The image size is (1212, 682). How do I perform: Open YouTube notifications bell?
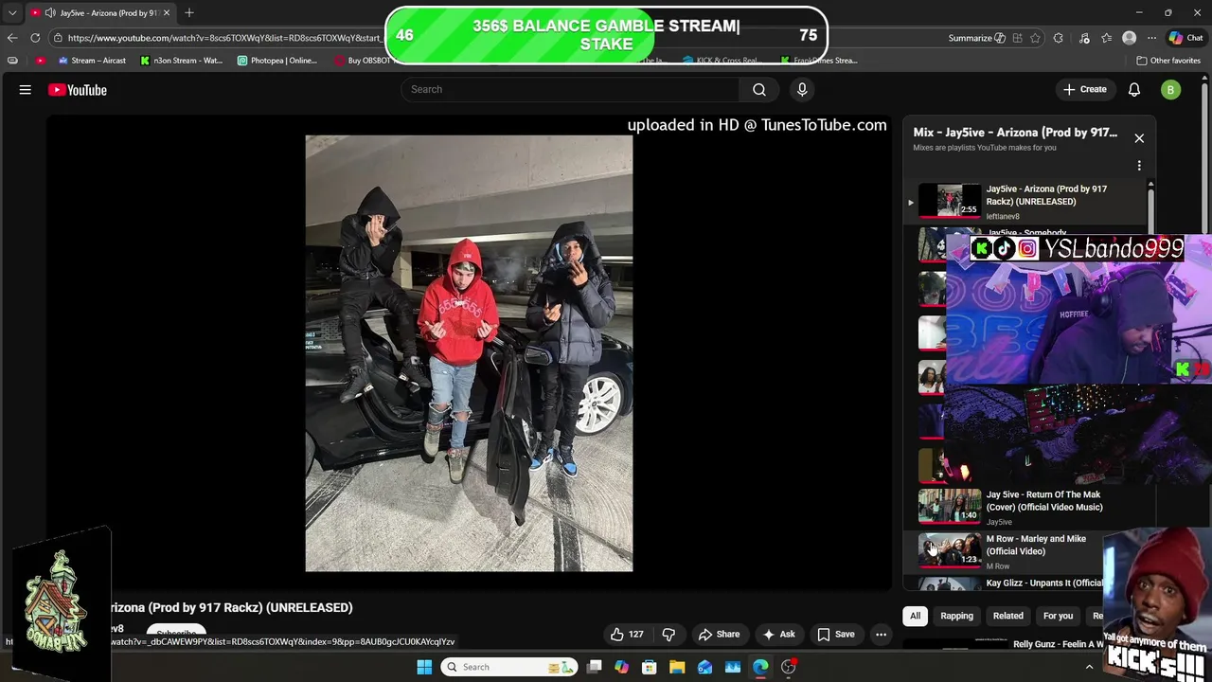[1134, 90]
